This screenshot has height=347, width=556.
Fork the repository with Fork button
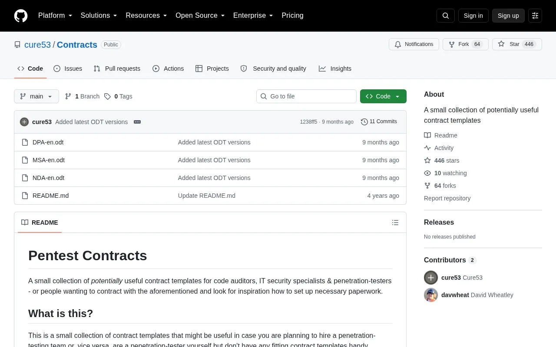click(466, 44)
